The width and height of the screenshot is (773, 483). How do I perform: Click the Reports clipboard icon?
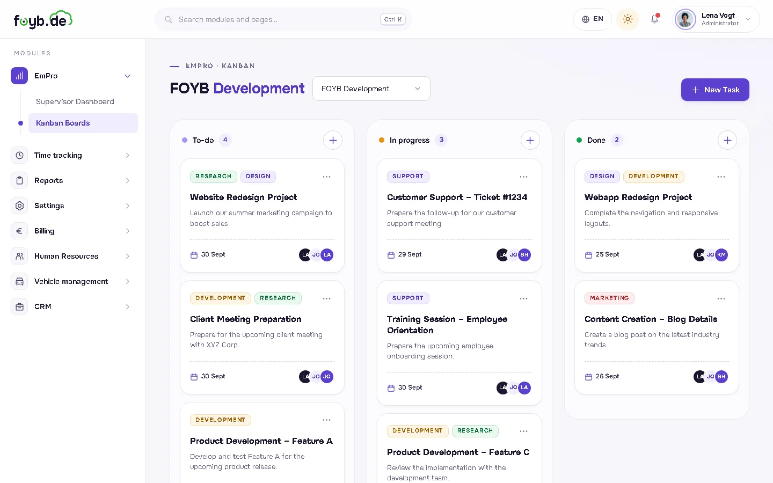[x=19, y=180]
